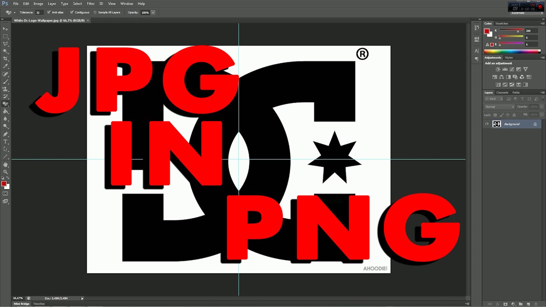Screen dimensions: 546x307
Task: Select the Magic Wand tool
Action: click(6, 51)
